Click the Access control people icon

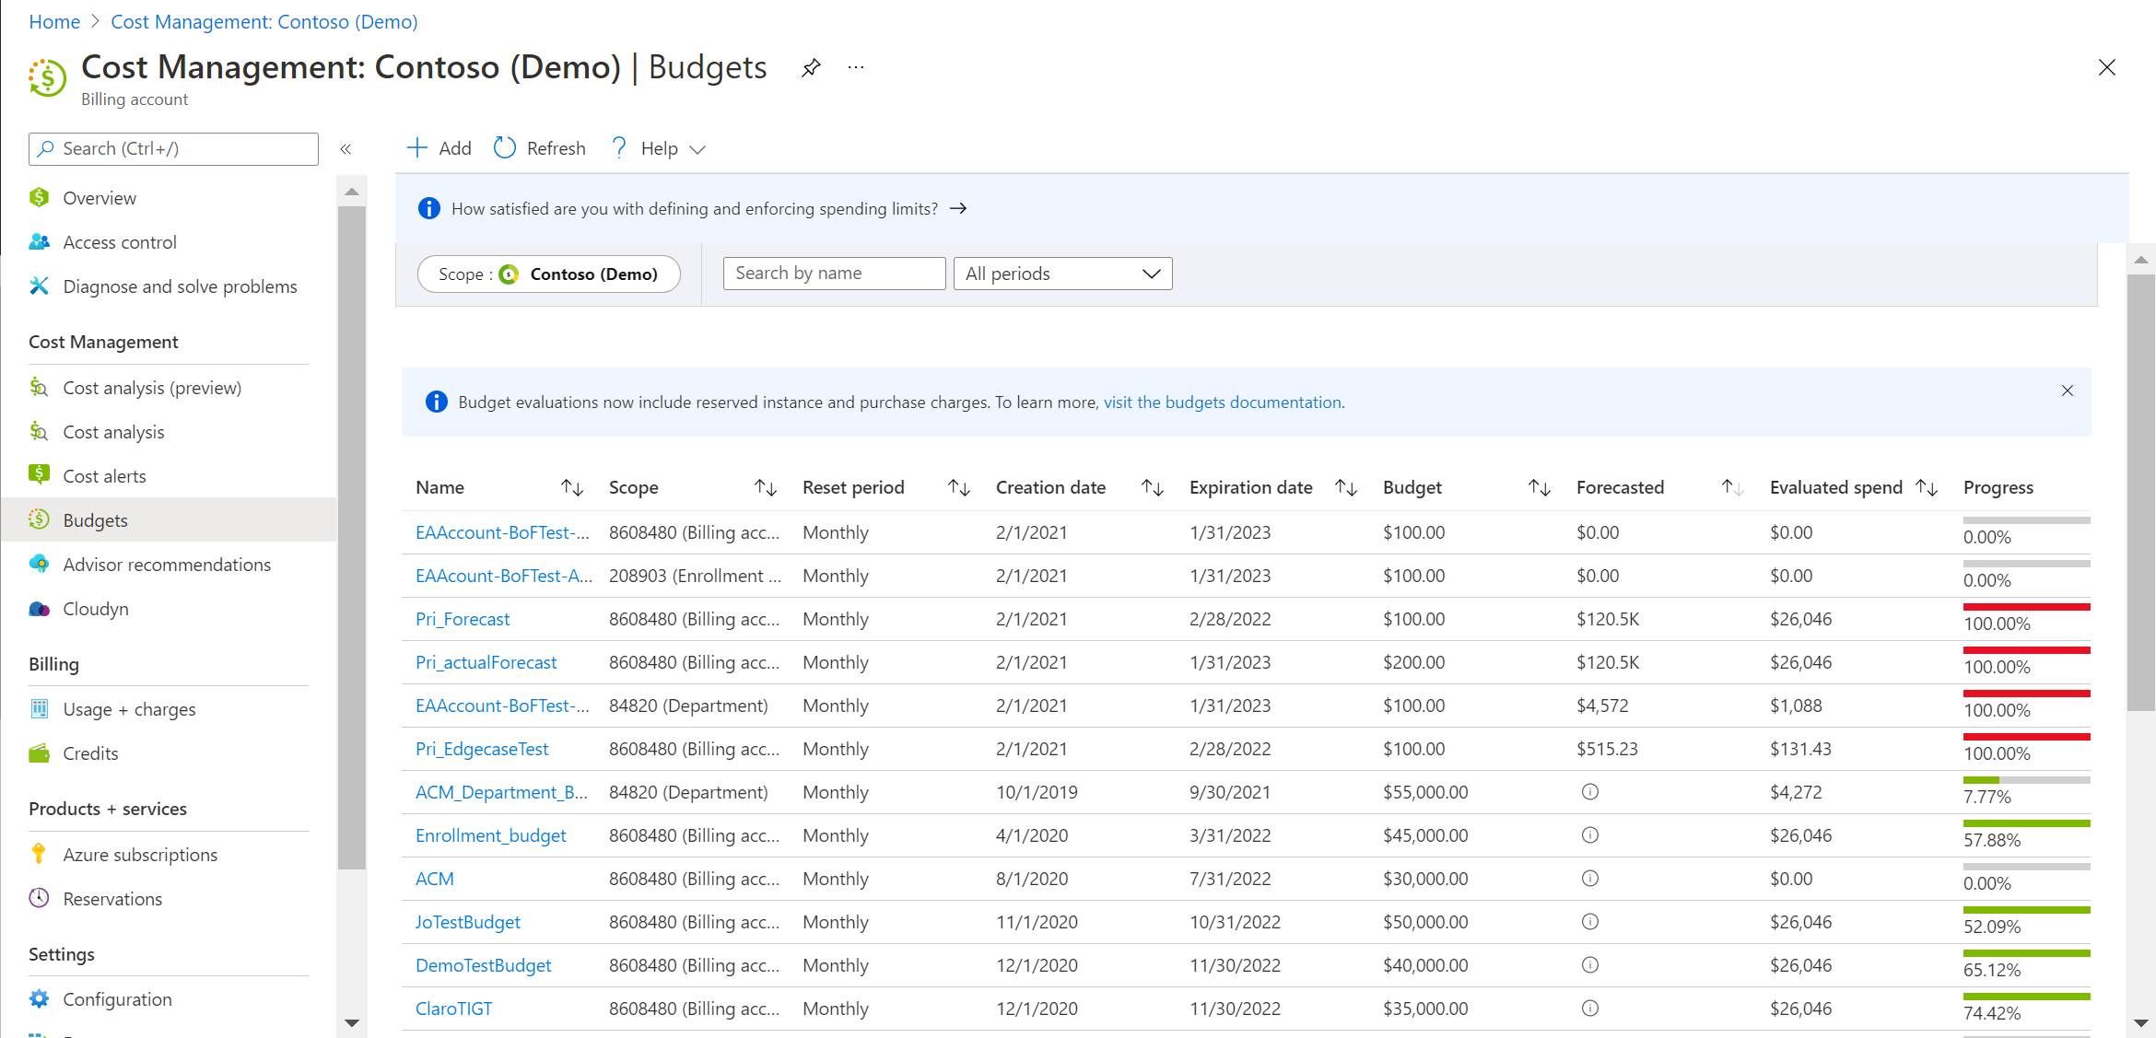click(x=39, y=242)
